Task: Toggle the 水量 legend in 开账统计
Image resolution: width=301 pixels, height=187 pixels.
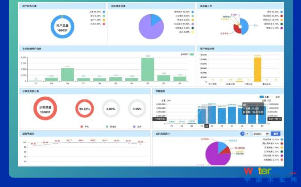Action: pyautogui.click(x=264, y=96)
